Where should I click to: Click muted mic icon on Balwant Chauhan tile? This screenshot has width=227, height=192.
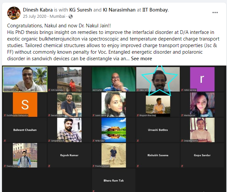click(x=5, y=141)
